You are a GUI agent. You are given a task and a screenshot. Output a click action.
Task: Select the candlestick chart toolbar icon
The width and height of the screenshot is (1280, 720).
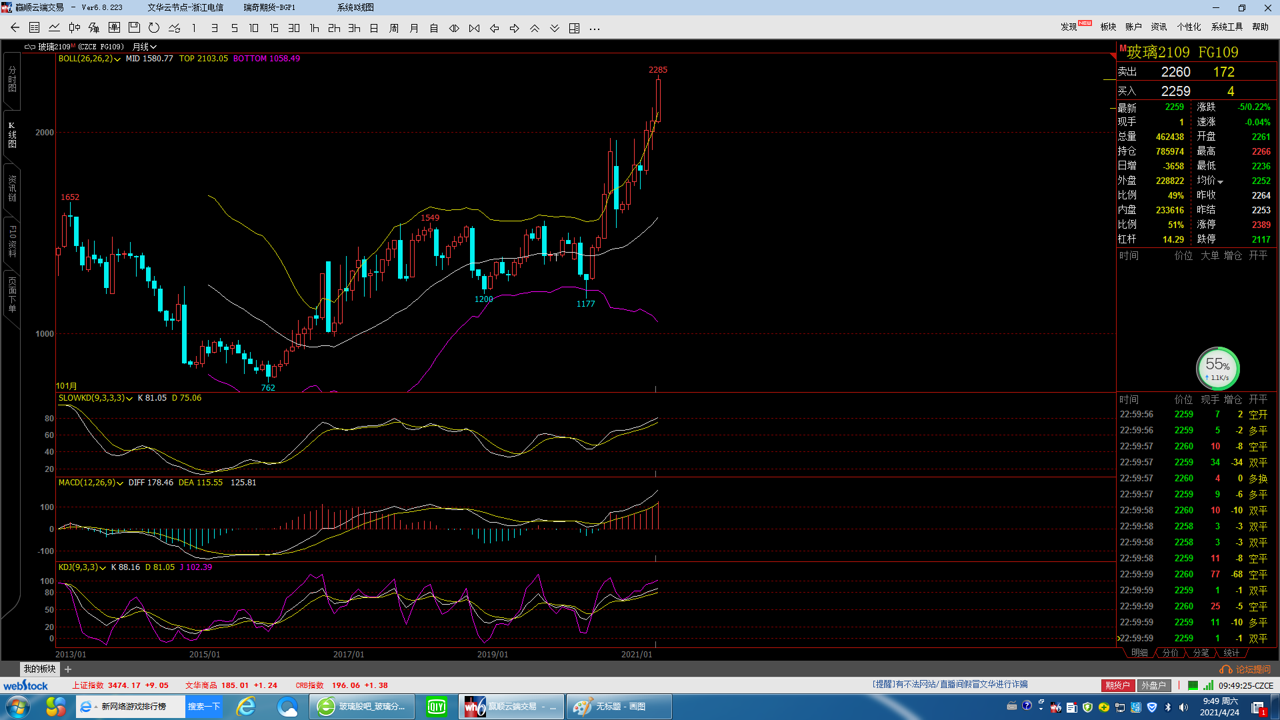coord(75,28)
